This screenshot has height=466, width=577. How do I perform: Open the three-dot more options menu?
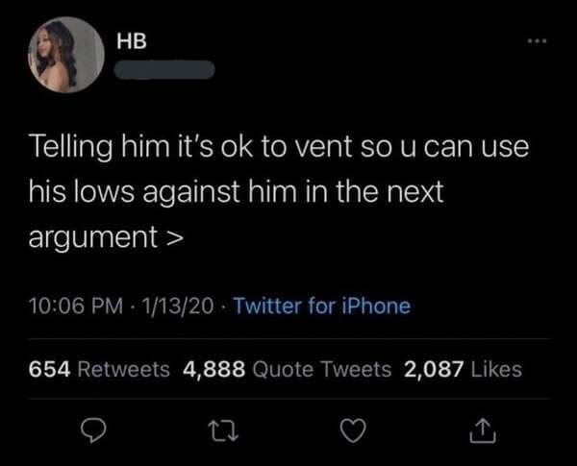[538, 40]
